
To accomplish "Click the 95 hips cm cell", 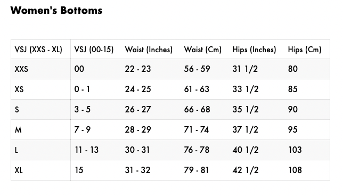I will 293,130.
